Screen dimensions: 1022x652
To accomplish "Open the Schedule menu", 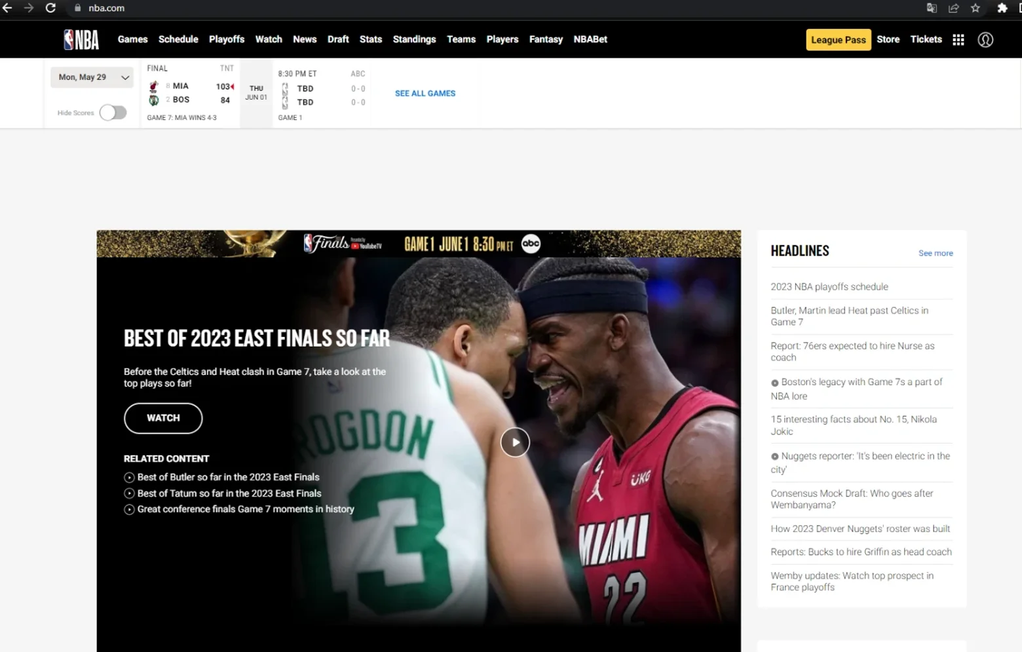I will click(x=178, y=39).
